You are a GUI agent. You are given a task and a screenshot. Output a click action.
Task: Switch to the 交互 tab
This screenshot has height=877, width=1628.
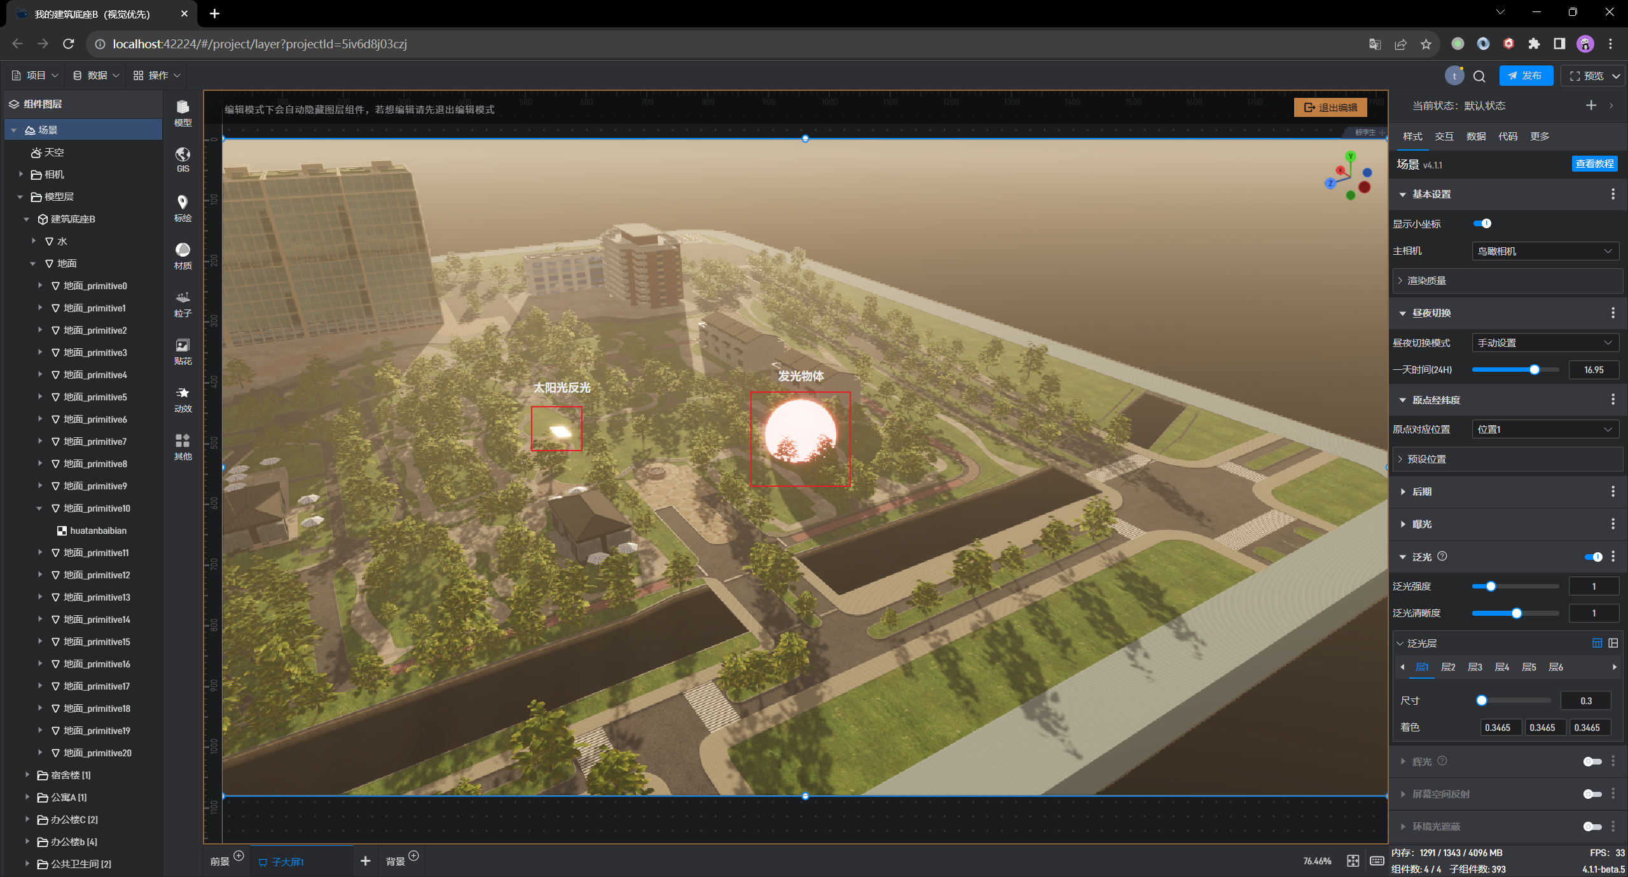pyautogui.click(x=1444, y=137)
